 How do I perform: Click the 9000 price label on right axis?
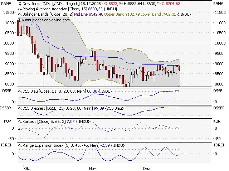point(219,64)
